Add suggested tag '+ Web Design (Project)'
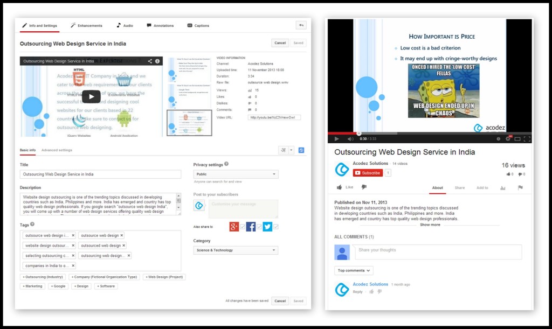The image size is (552, 329). coord(164,277)
